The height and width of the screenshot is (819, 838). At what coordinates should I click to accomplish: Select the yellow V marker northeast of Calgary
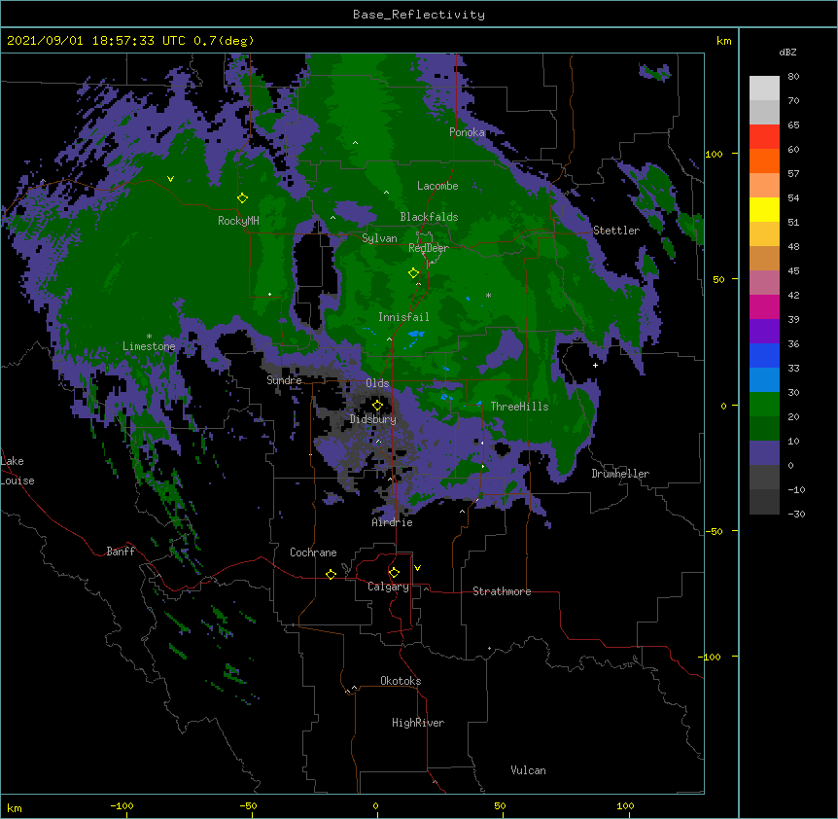[417, 568]
